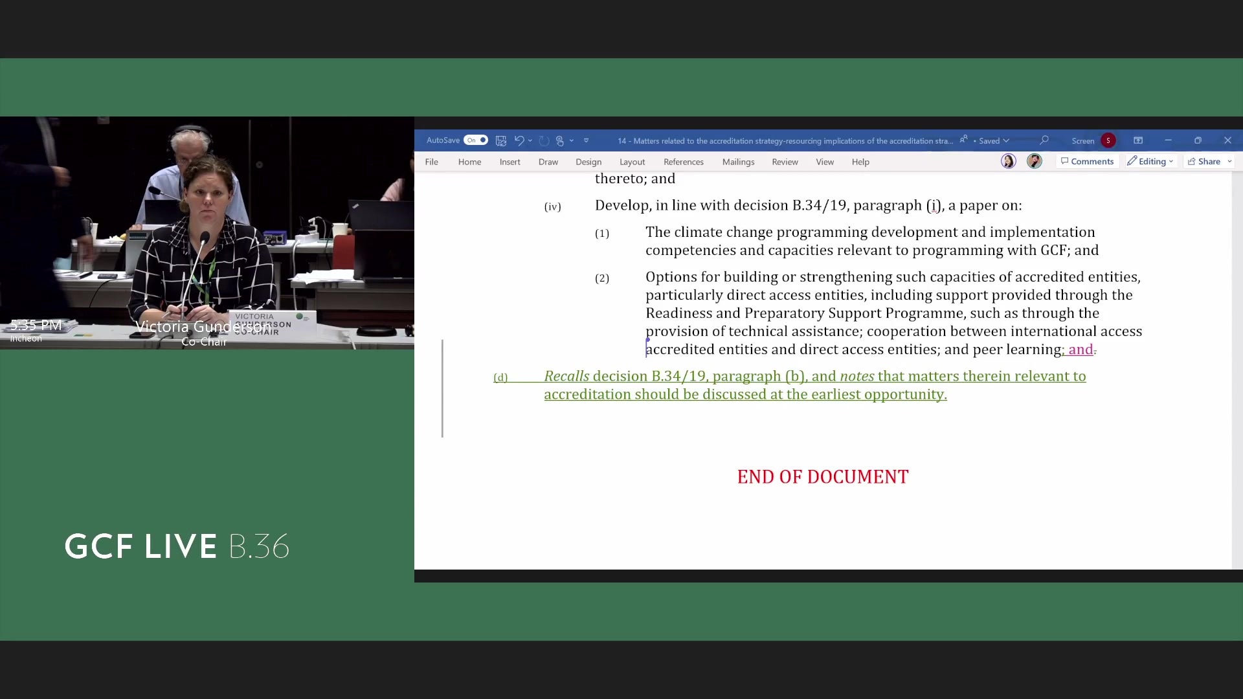Switch to the Home tab
This screenshot has width=1243, height=699.
[x=469, y=162]
